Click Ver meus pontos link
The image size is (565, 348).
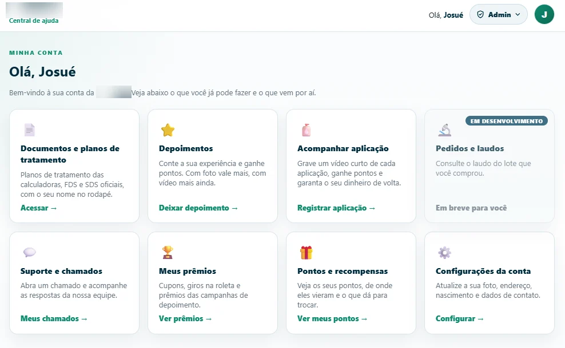click(332, 318)
